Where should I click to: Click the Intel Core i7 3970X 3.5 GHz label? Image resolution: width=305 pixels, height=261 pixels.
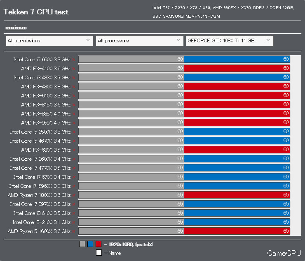40,204
